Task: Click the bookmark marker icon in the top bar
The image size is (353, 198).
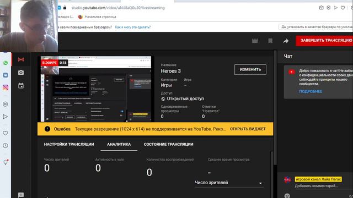Action: 270,41
